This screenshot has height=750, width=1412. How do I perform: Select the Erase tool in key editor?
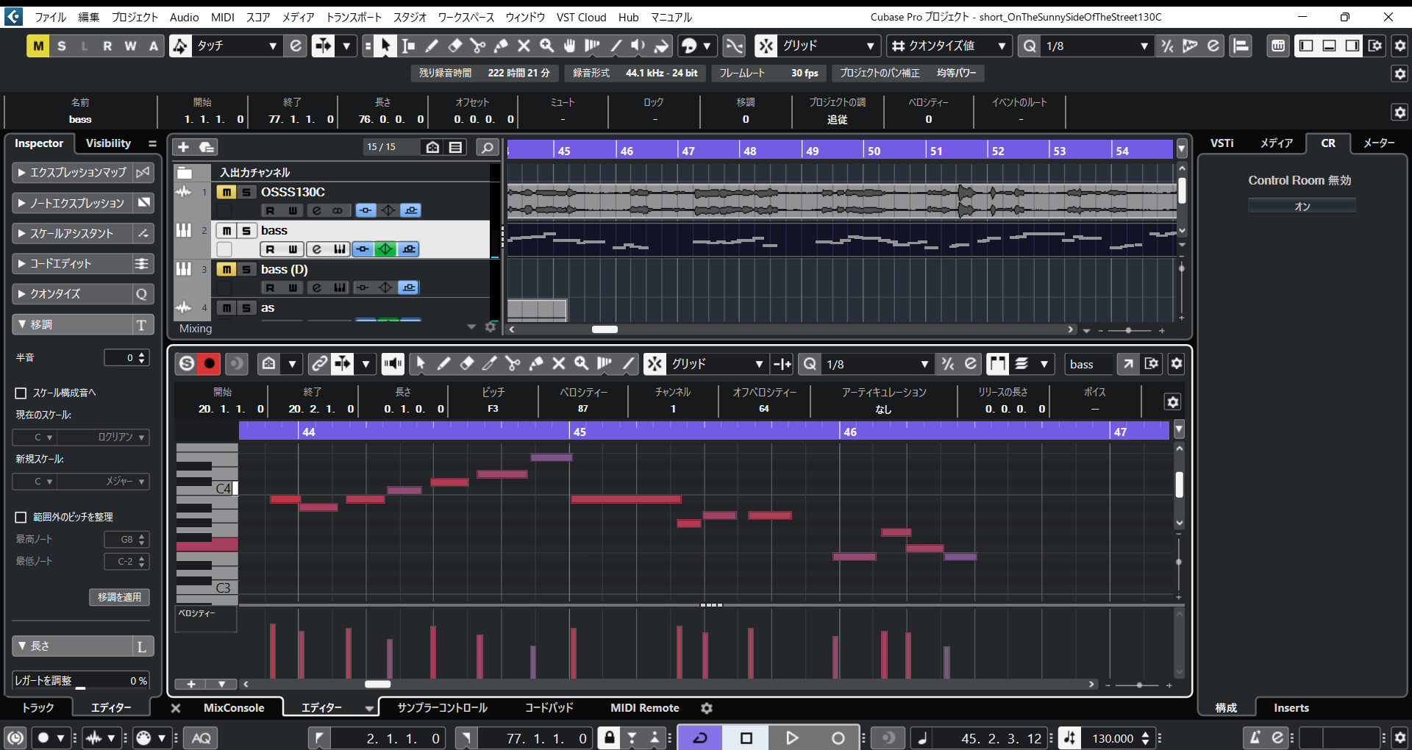click(466, 363)
